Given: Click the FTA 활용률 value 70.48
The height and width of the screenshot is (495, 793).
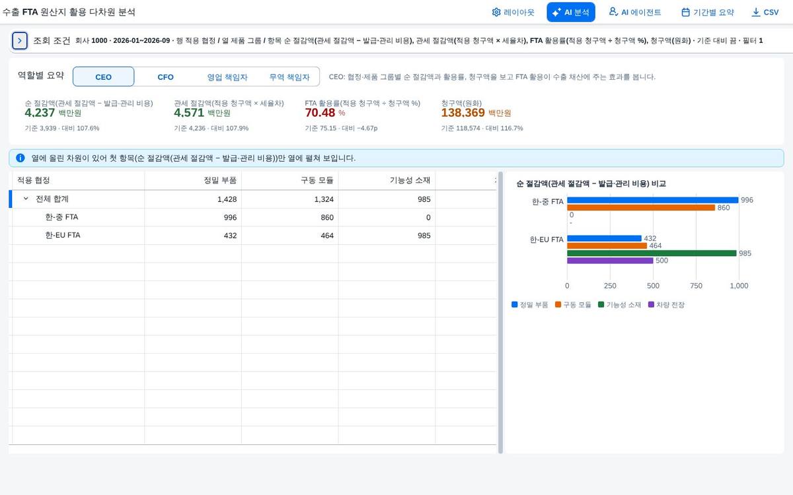Looking at the screenshot, I should (x=321, y=113).
